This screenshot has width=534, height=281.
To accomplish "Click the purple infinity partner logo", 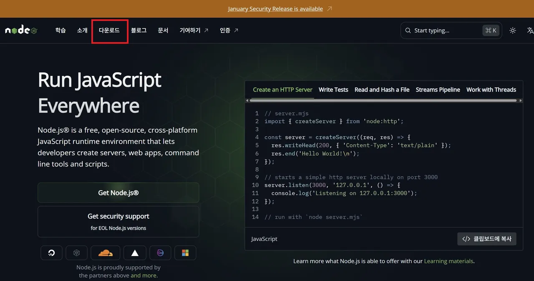I will [160, 253].
